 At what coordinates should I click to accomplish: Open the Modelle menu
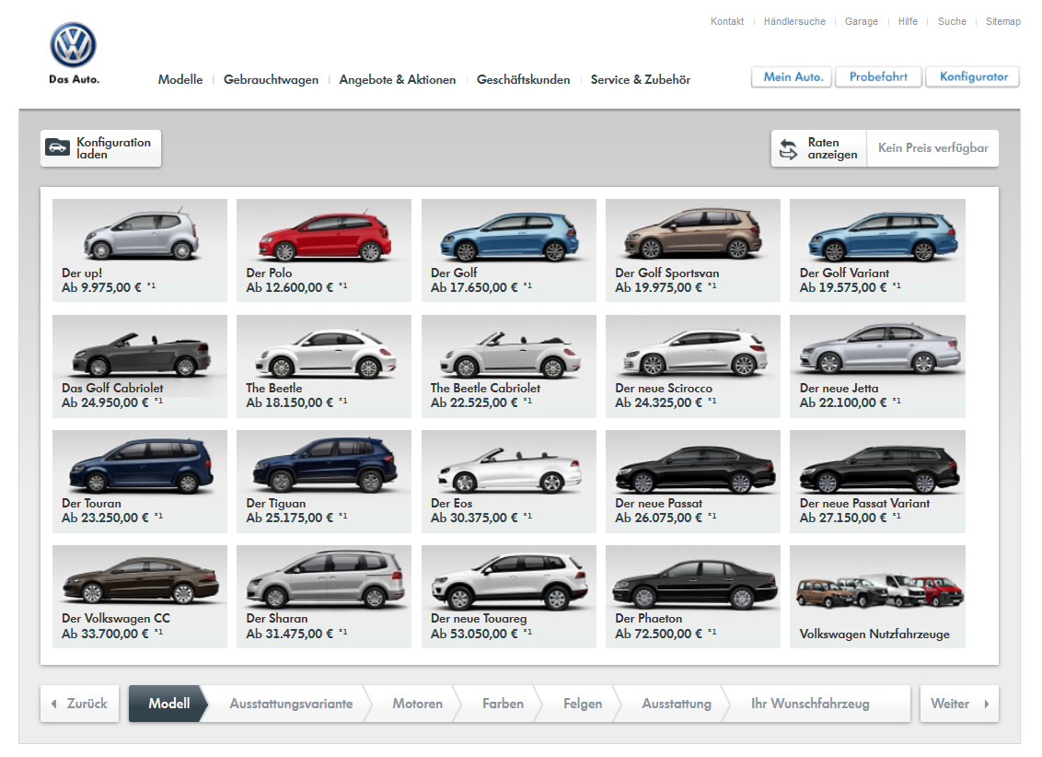(180, 79)
